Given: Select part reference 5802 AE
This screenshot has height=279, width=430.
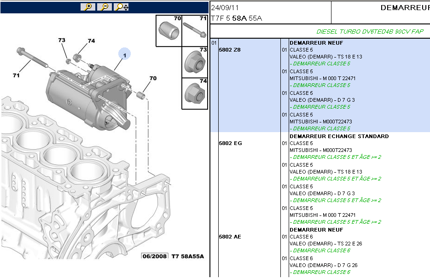Looking at the screenshot, I should [230, 237].
